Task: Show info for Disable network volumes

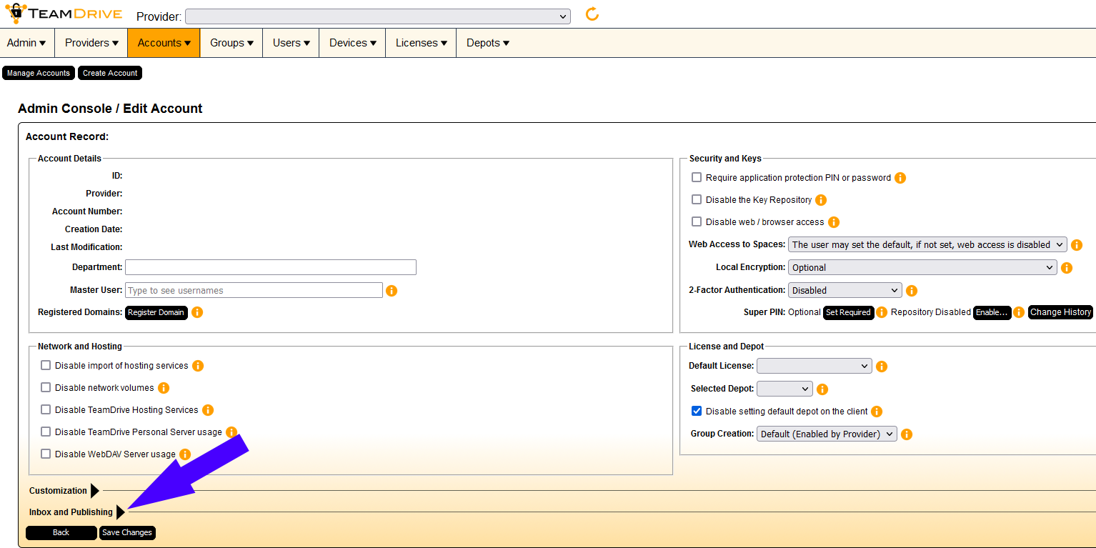Action: (x=164, y=388)
